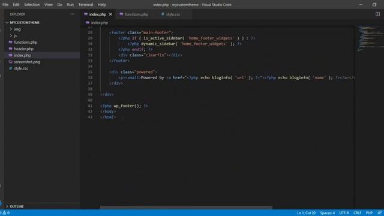Click dynamic_sidebar call on line 30
384x216 pixels.
[159, 44]
